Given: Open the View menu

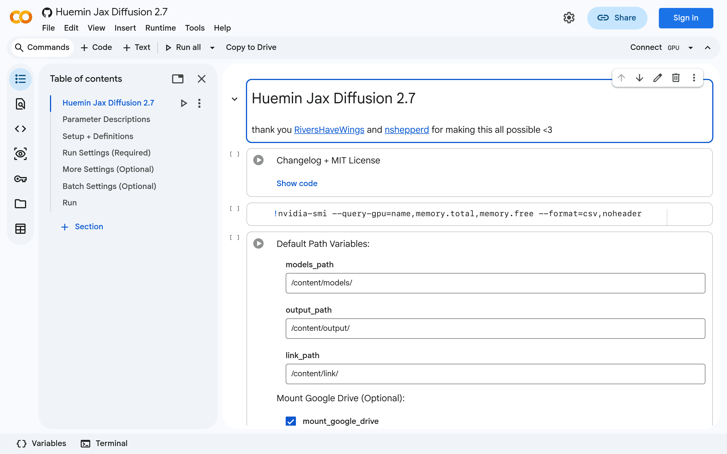Looking at the screenshot, I should pyautogui.click(x=97, y=28).
